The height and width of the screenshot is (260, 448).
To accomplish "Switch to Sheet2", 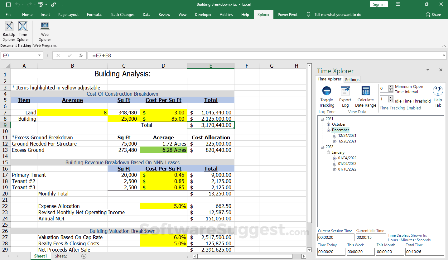I will coord(61,256).
